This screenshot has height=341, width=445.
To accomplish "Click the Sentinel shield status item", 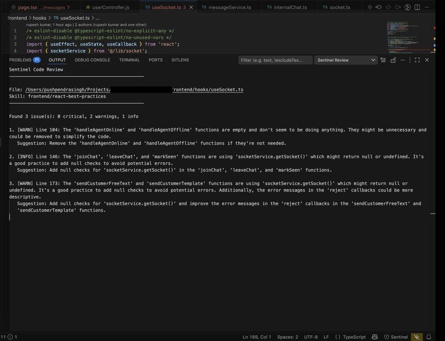I will tap(396, 337).
